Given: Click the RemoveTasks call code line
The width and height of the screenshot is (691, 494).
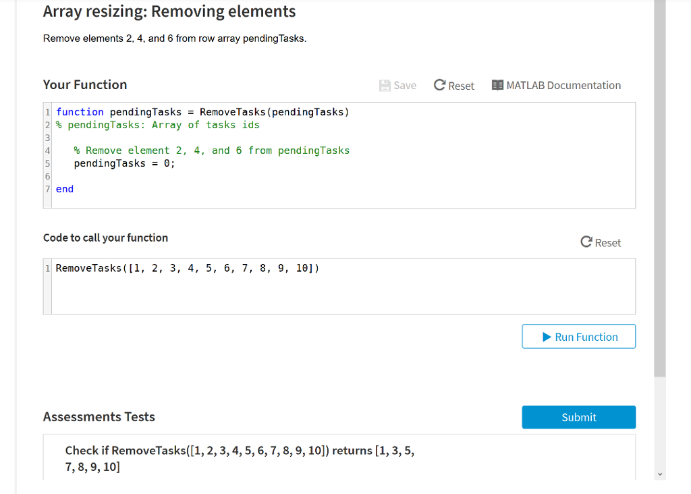Looking at the screenshot, I should pyautogui.click(x=187, y=269).
